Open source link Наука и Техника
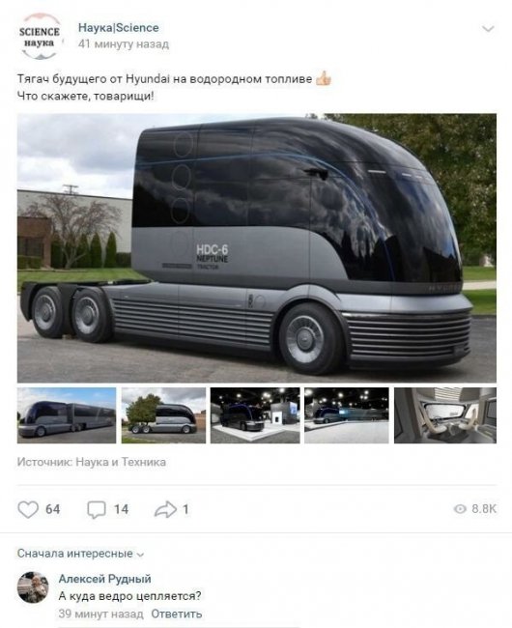512x628 pixels. 121,462
